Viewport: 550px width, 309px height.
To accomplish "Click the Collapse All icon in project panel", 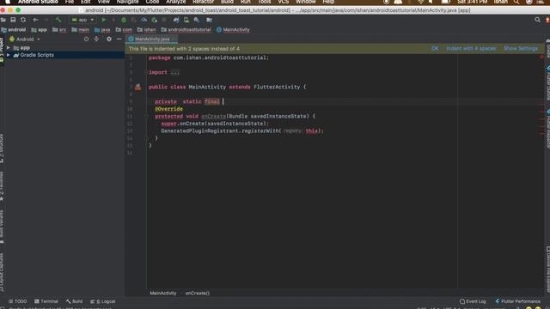I will [x=96, y=39].
